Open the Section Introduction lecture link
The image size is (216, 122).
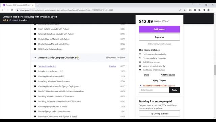(47, 66)
